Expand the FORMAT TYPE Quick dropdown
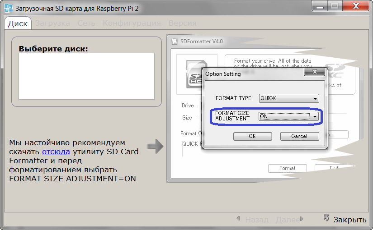This screenshot has height=230, width=373. (x=289, y=98)
